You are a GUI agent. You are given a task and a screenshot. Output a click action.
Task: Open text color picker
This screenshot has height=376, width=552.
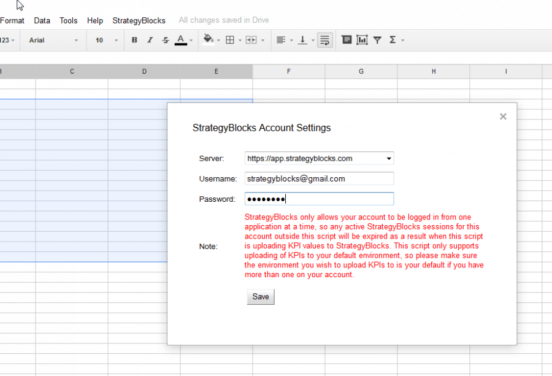click(180, 40)
